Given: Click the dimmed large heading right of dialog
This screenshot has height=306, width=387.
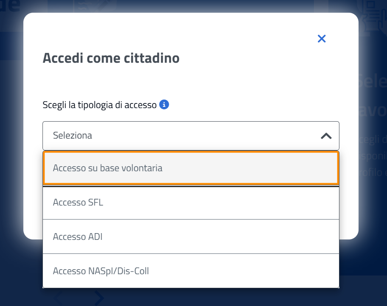Looking at the screenshot, I should click(x=372, y=96).
